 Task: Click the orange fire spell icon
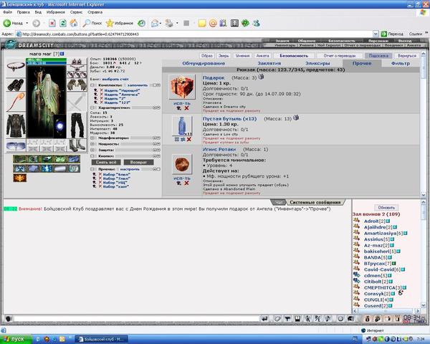20,178
